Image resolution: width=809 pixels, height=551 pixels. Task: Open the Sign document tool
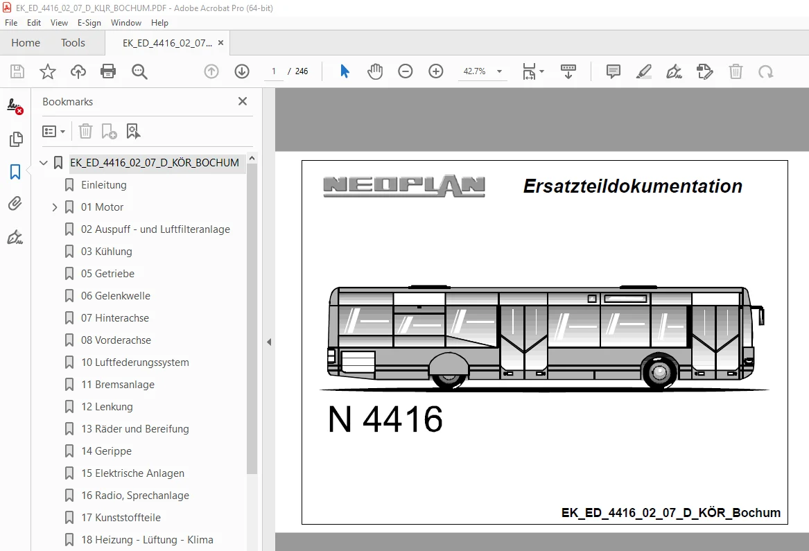pos(674,71)
